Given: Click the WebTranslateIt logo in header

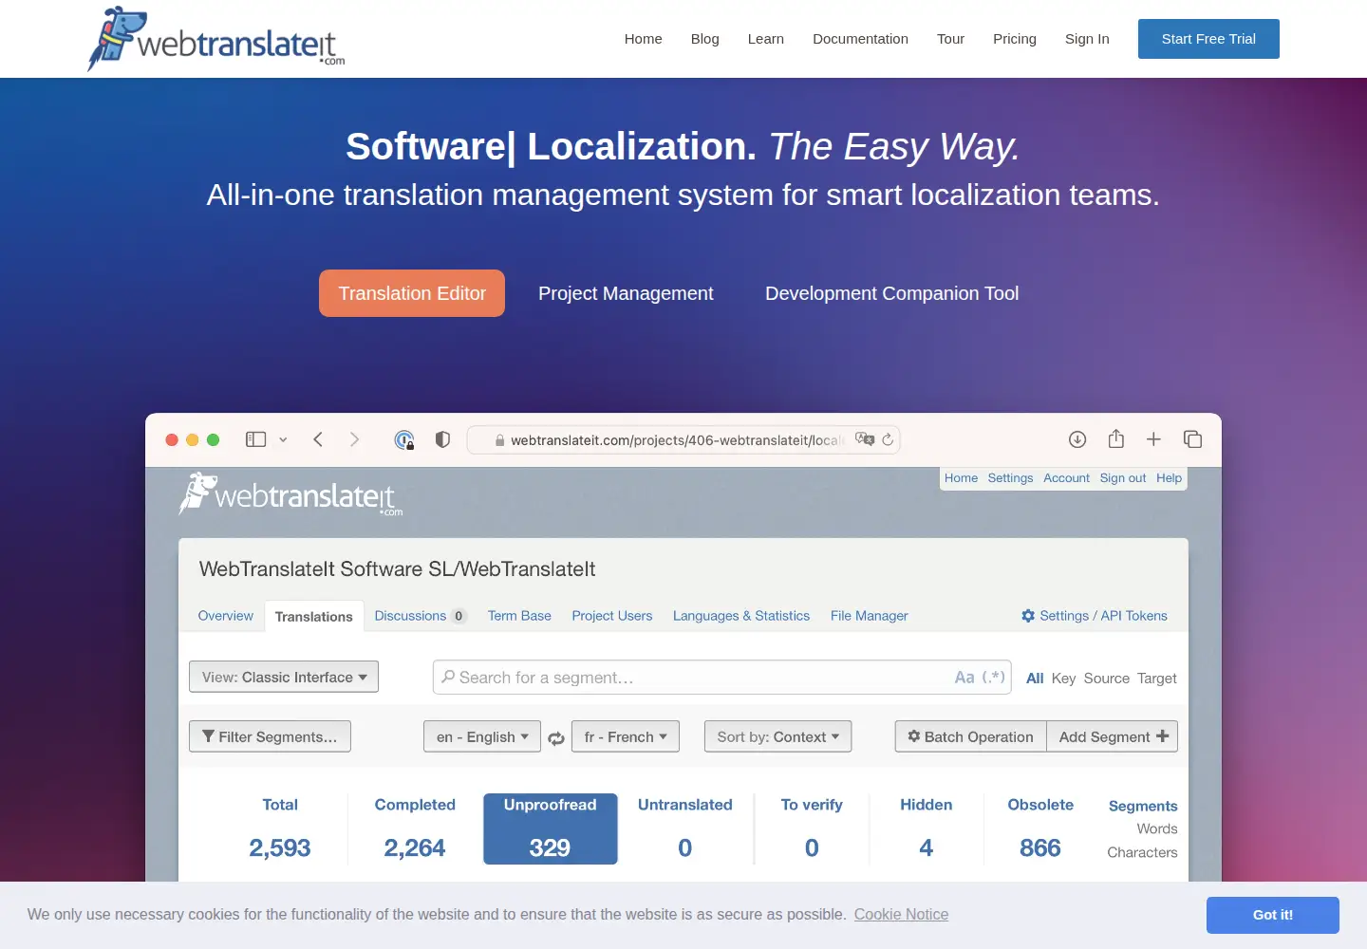Looking at the screenshot, I should (215, 39).
